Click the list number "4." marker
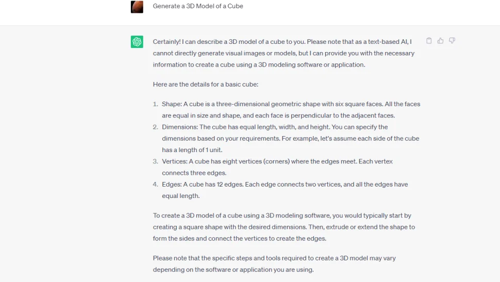 click(155, 185)
